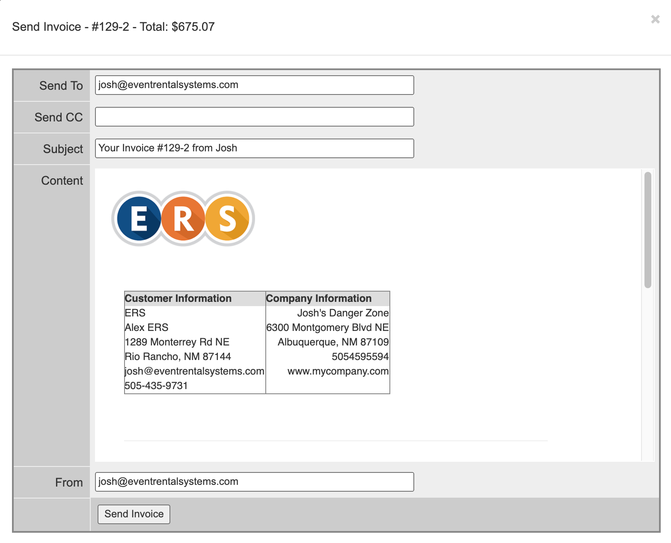The image size is (671, 543).
Task: Click the 1289 Monterrey Rd NE address
Action: pos(177,342)
